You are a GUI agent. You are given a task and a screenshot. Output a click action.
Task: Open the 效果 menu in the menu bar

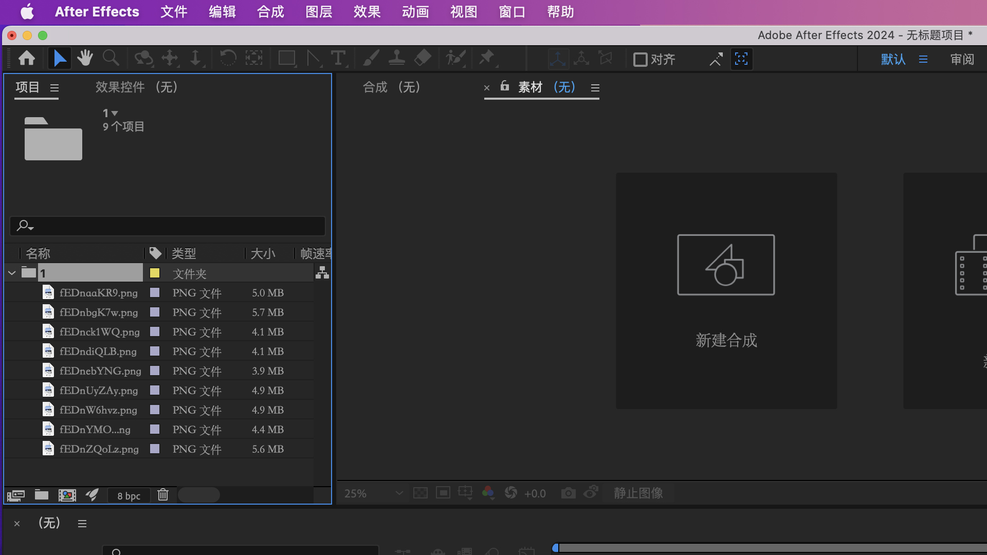[x=366, y=11]
